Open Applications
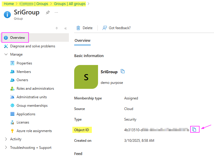This screenshot has height=160, width=214. 26,114
